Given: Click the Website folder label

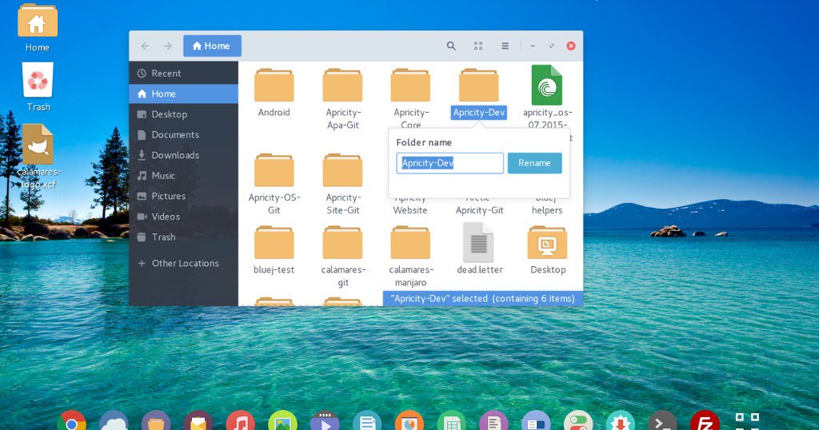Looking at the screenshot, I should tap(410, 210).
